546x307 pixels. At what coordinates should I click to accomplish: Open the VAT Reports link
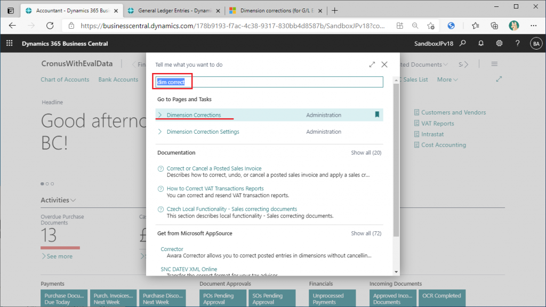[437, 124]
